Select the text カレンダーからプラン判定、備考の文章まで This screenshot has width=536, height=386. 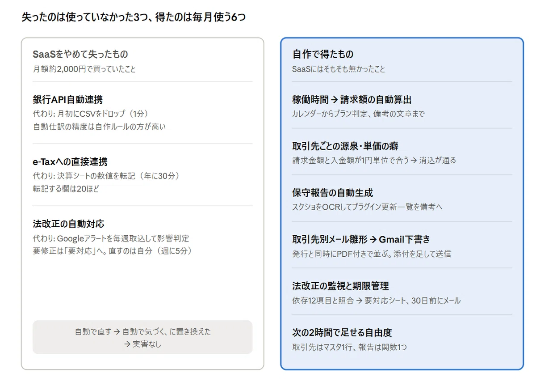(x=359, y=114)
